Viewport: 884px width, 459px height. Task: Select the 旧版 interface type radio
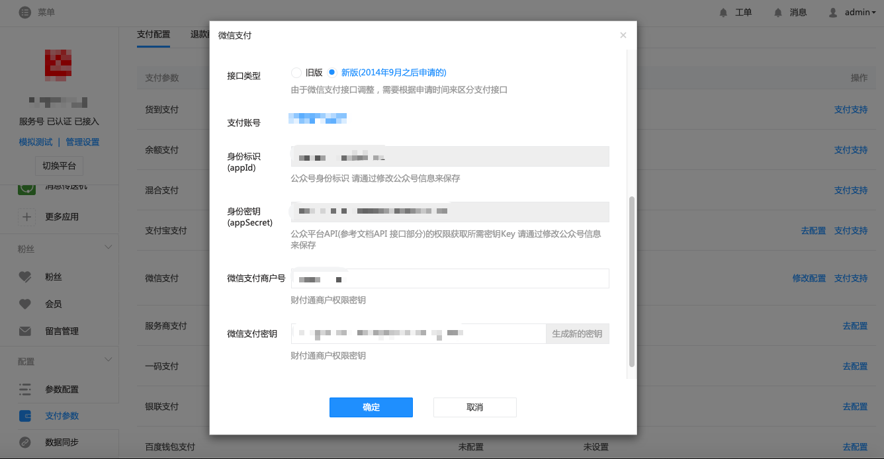(x=296, y=73)
